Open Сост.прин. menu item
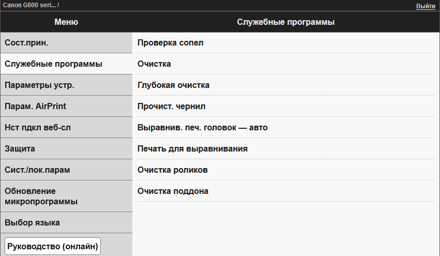 click(x=66, y=42)
